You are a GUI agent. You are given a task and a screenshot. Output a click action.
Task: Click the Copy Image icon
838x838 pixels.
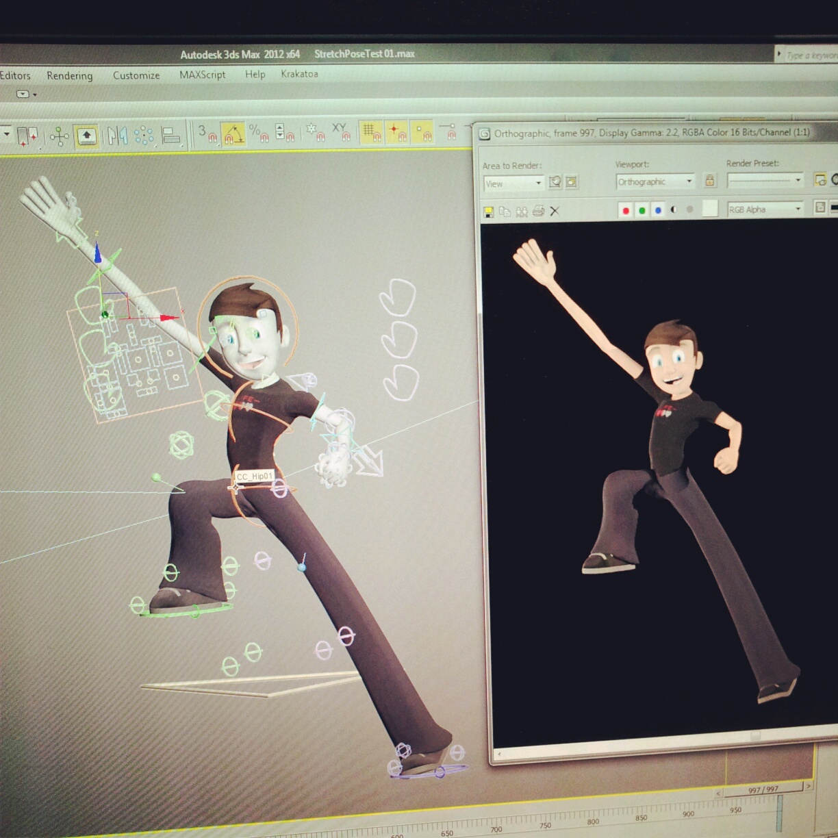click(505, 212)
